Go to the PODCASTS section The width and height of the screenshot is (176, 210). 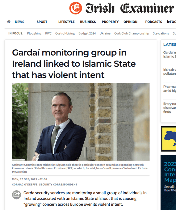point(154,22)
